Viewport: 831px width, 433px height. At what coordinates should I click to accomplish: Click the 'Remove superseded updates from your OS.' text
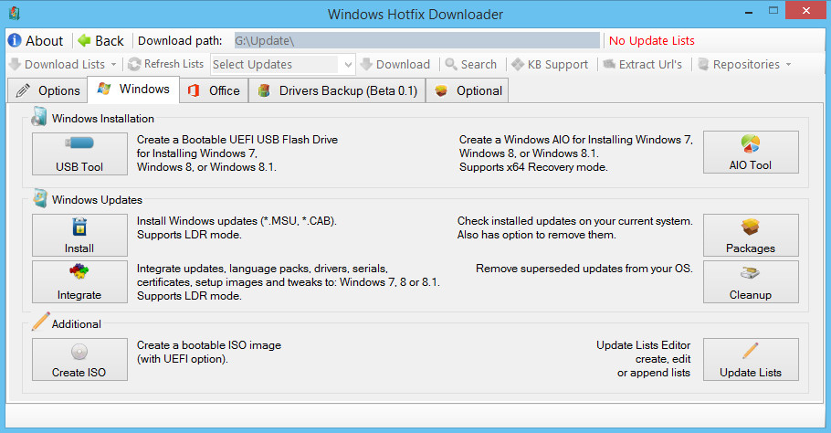(584, 269)
